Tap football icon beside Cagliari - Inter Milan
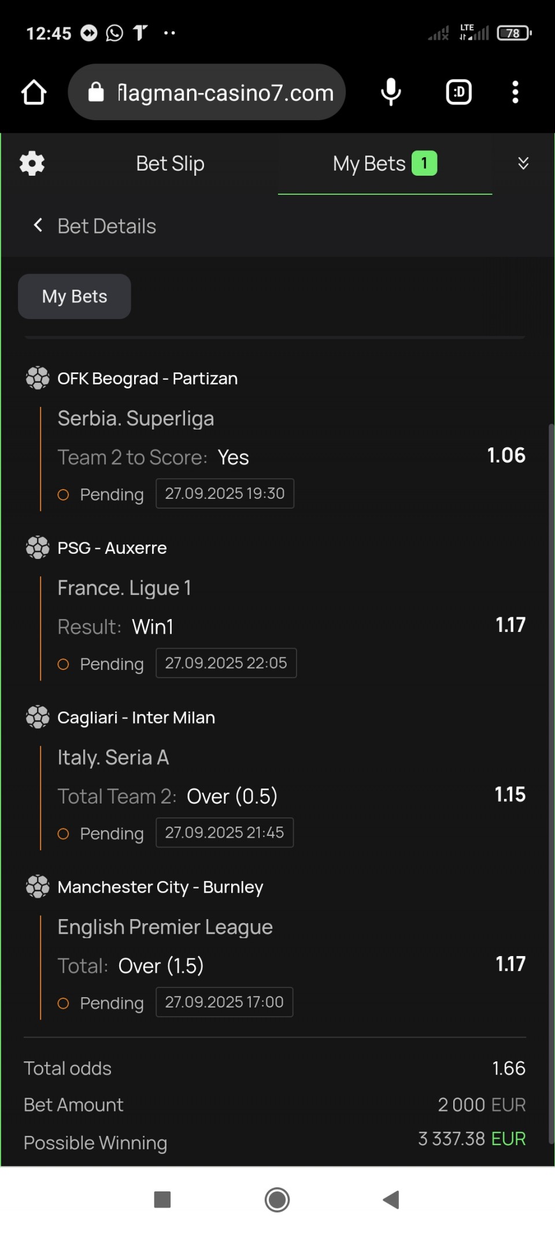555x1233 pixels. (38, 717)
